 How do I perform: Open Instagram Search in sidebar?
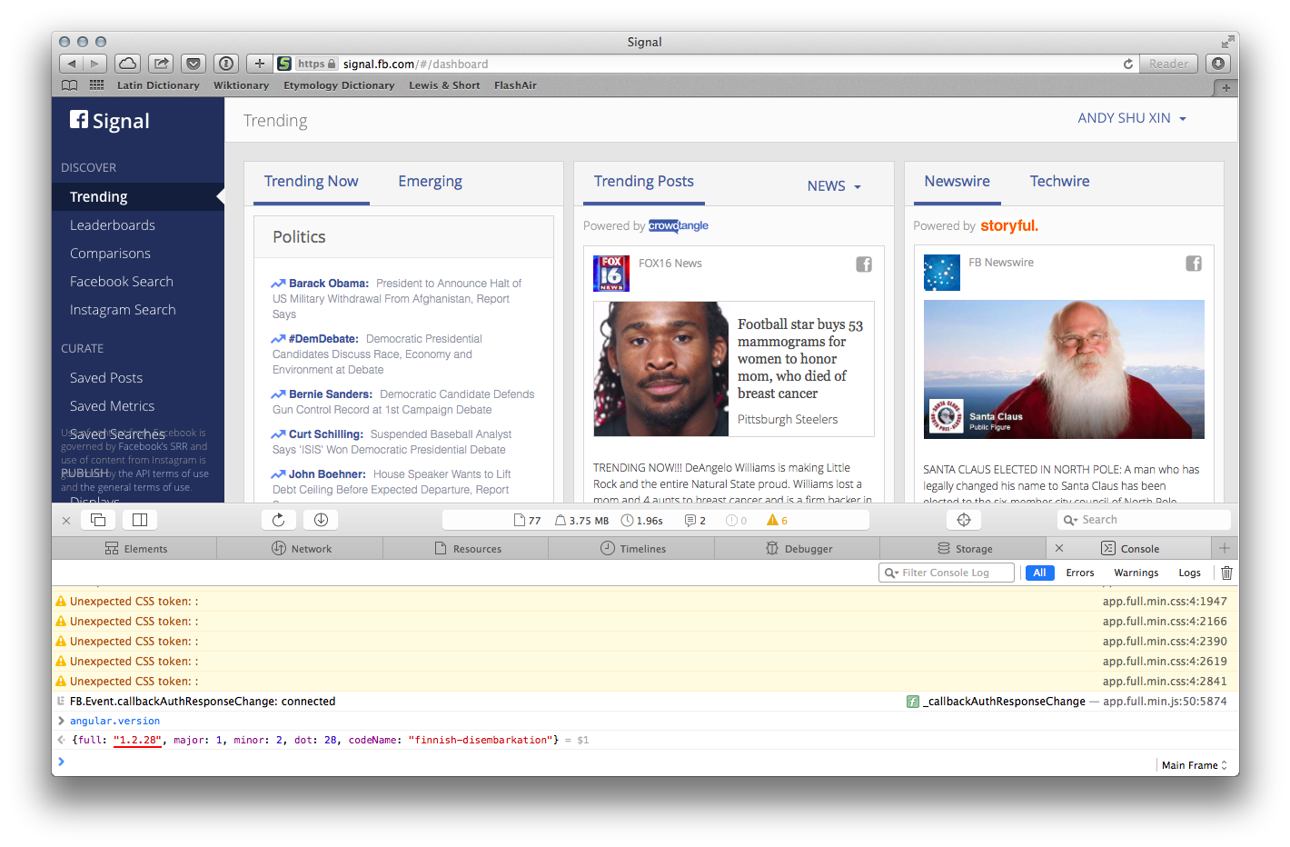coord(123,310)
